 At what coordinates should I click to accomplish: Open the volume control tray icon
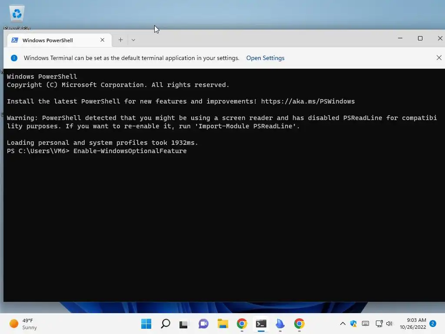point(389,324)
